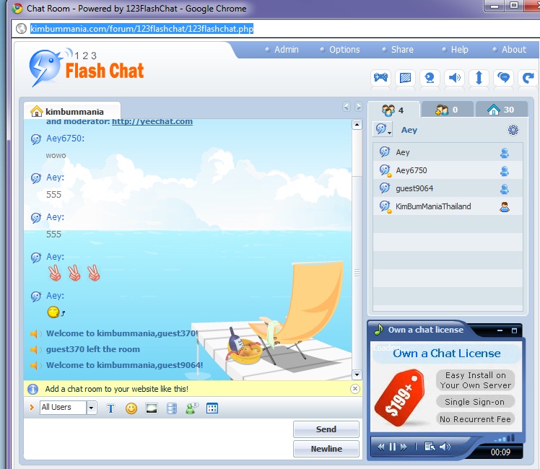540x469 pixels.
Task: Pause the media player
Action: coord(393,447)
